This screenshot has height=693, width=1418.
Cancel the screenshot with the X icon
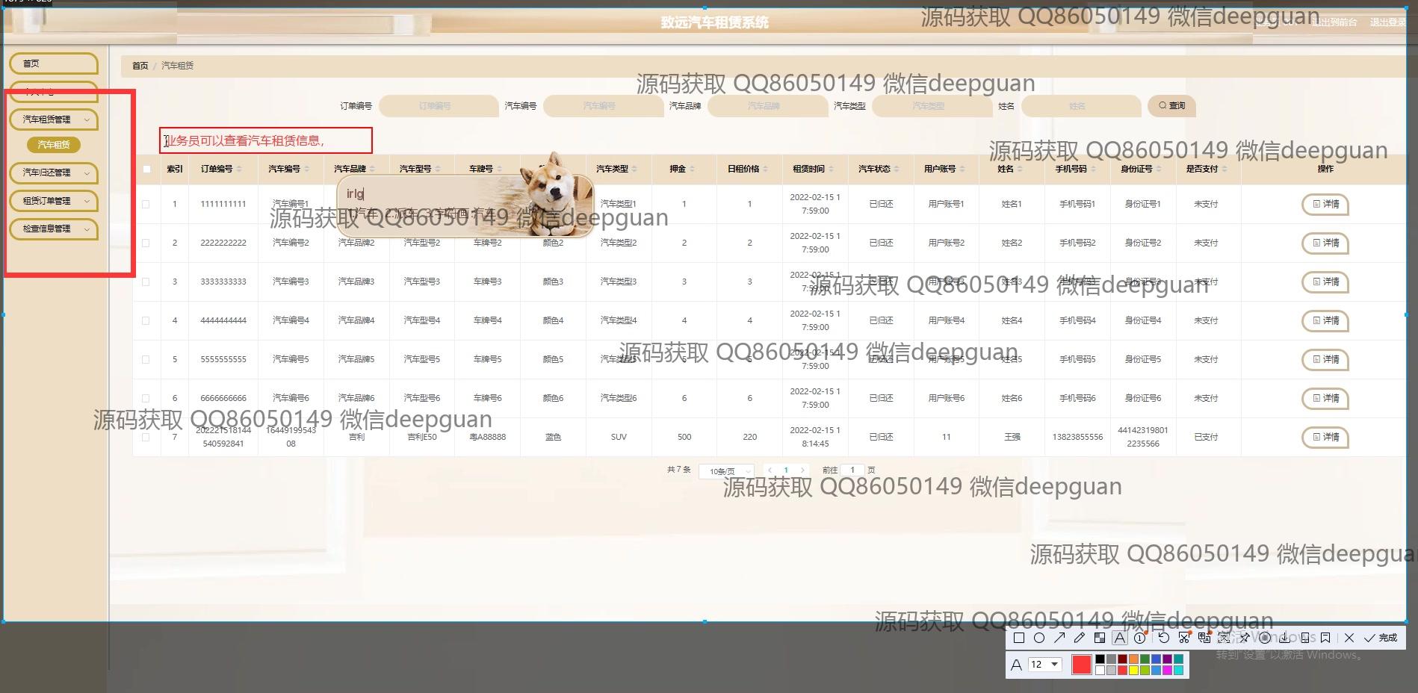(x=1349, y=638)
